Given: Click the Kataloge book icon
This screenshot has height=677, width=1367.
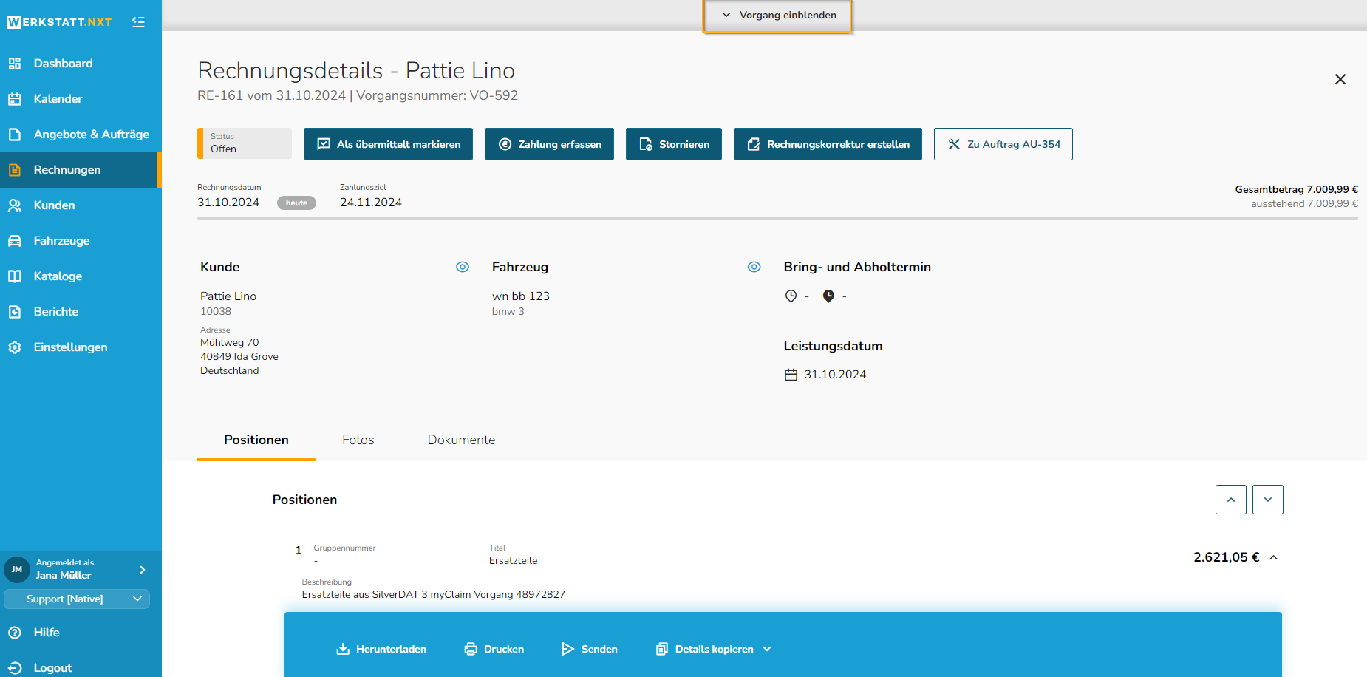Looking at the screenshot, I should pyautogui.click(x=15, y=276).
